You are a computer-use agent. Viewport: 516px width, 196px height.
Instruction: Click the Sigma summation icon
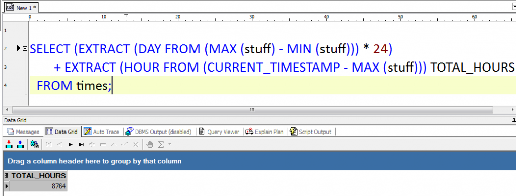161,144
